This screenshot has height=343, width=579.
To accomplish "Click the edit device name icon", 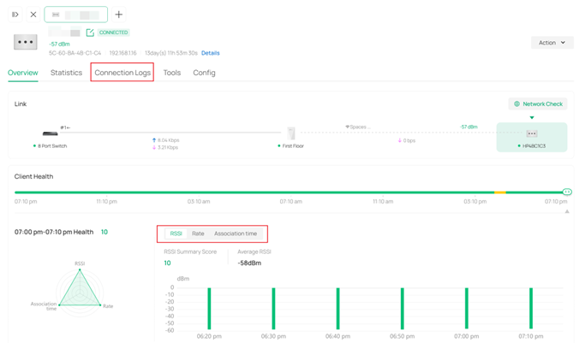I will [90, 33].
